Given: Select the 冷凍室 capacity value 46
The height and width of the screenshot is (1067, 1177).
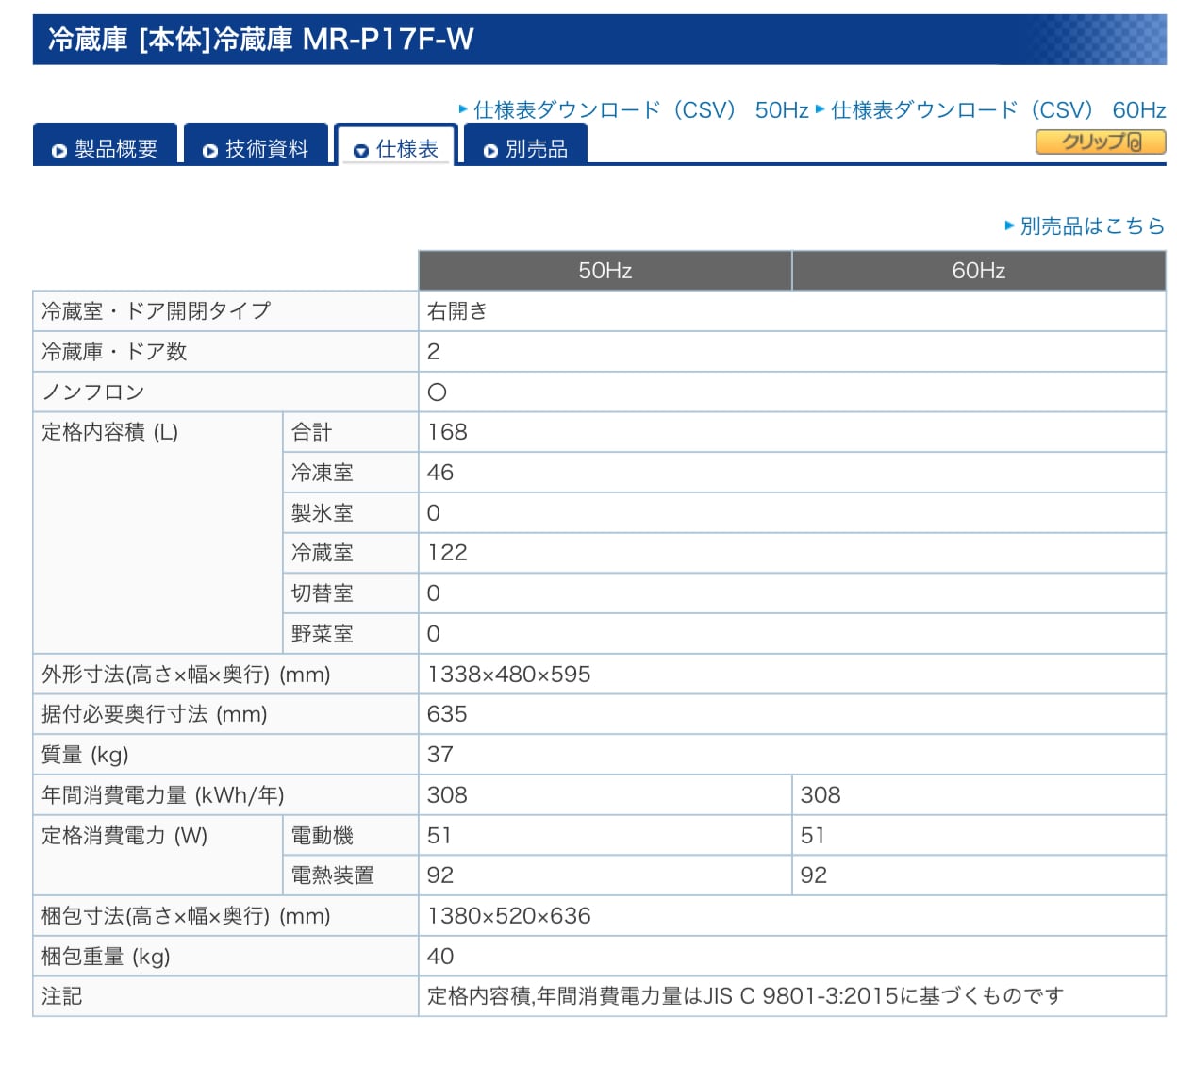Looking at the screenshot, I should (440, 473).
